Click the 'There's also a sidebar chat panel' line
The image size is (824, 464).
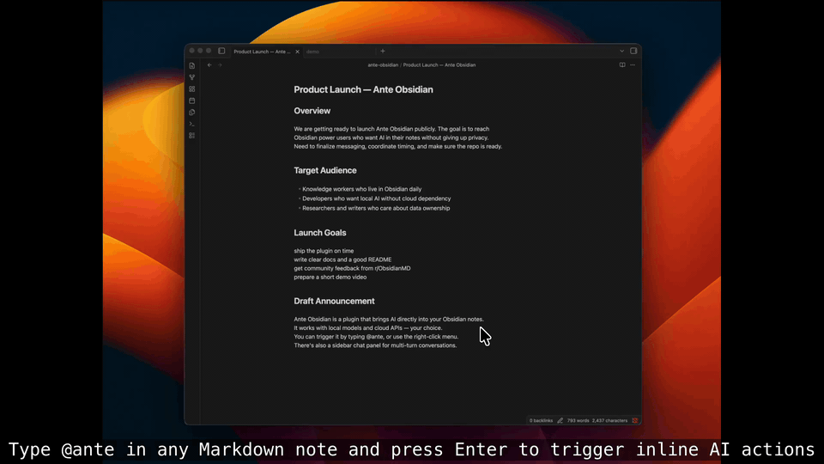point(375,345)
